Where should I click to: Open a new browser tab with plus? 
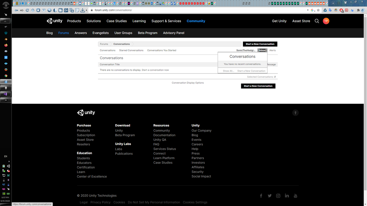click(x=333, y=3)
